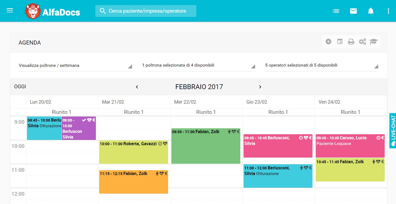Expand the poltrona selezionata dropdown

[x=199, y=65]
